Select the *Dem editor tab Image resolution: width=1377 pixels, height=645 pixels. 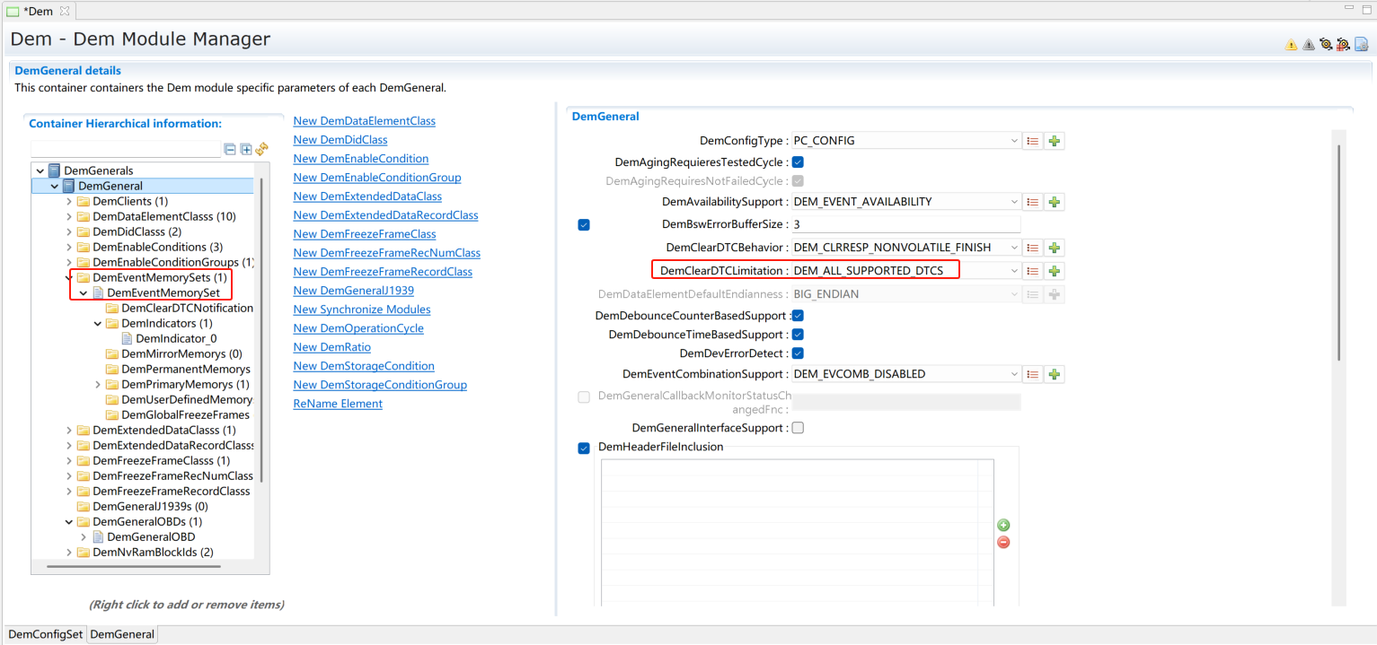[38, 10]
